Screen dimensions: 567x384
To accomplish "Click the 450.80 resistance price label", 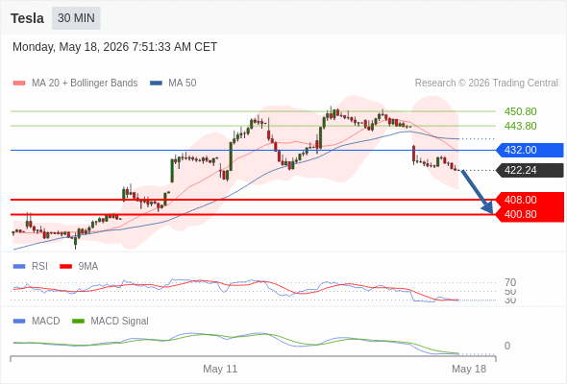I will pos(520,111).
